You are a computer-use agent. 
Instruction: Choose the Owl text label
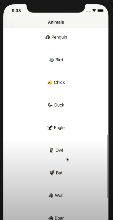[59, 150]
